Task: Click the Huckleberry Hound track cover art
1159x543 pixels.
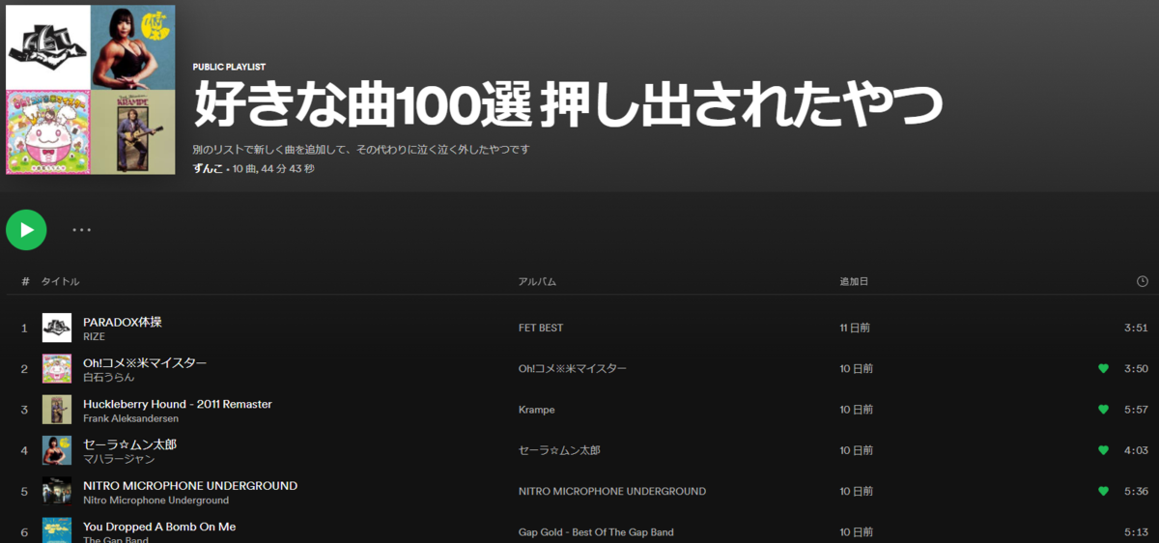Action: [57, 410]
